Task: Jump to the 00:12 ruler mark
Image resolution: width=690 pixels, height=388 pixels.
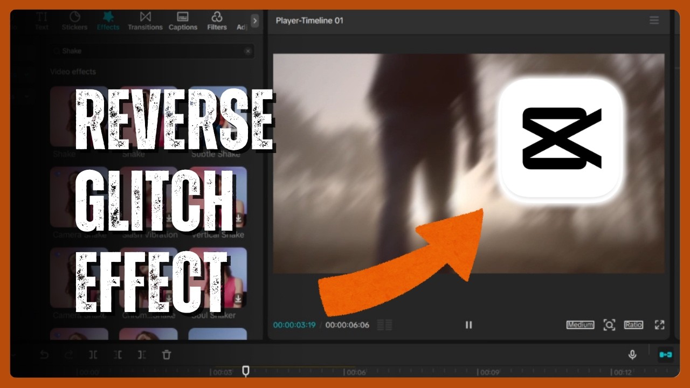Action: click(623, 372)
